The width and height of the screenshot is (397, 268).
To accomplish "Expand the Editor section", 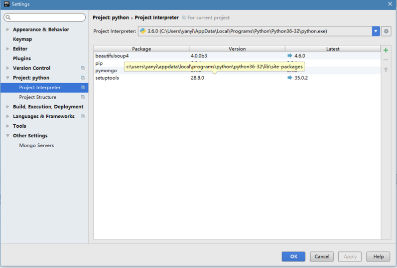I will pos(8,49).
